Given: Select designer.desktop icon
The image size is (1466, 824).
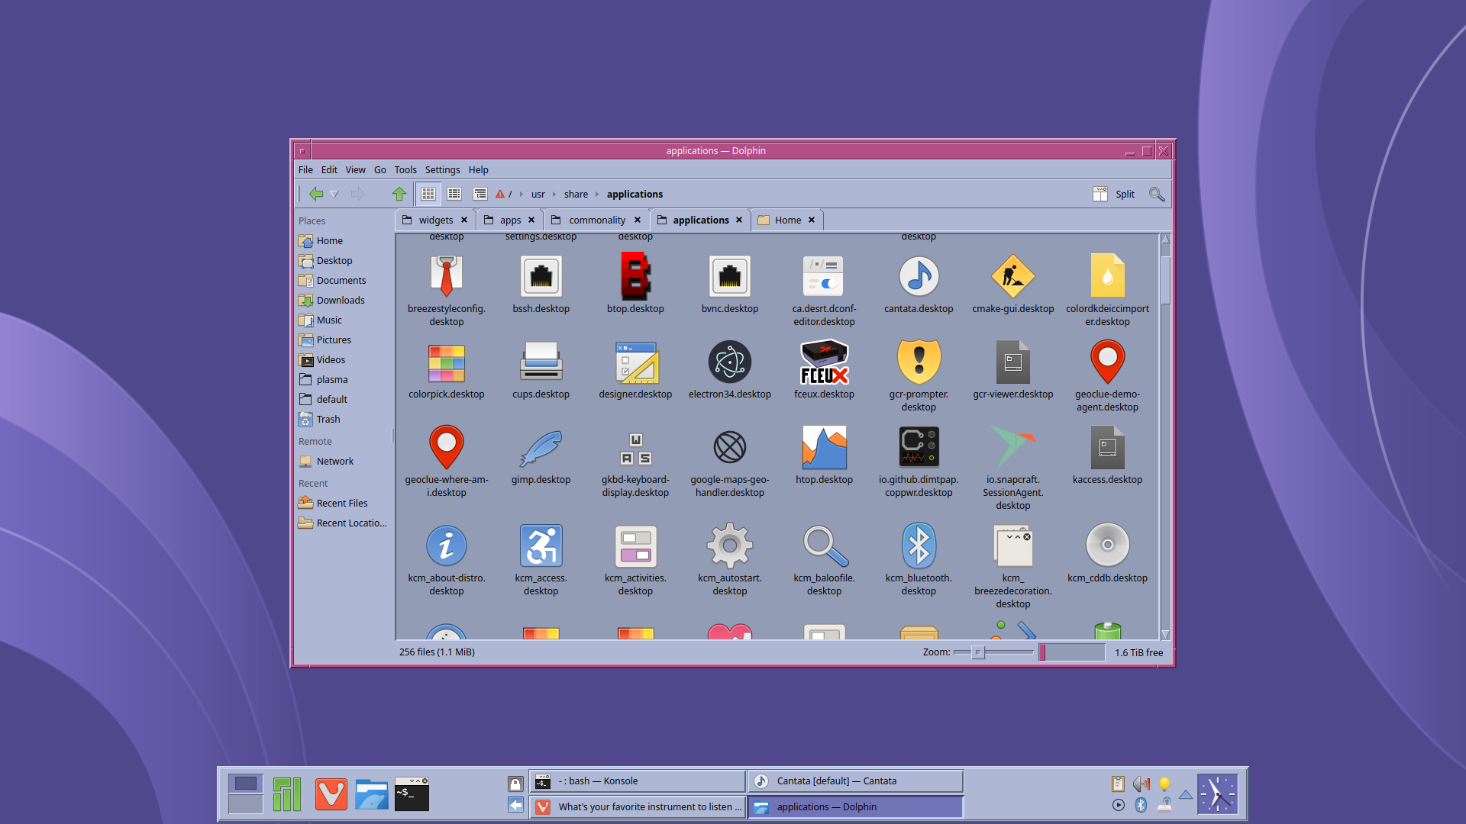Looking at the screenshot, I should coord(635,362).
